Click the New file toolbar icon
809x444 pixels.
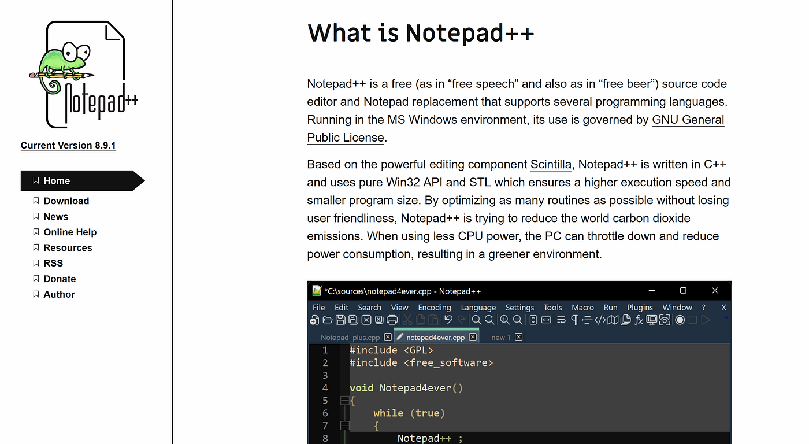pyautogui.click(x=314, y=320)
